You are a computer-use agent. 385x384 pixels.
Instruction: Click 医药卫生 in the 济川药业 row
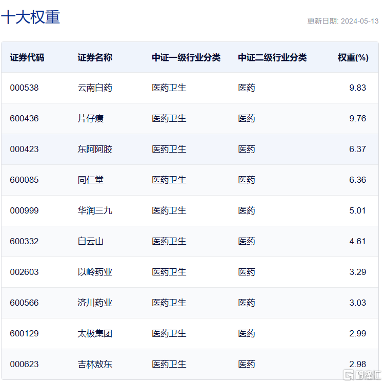[169, 303]
